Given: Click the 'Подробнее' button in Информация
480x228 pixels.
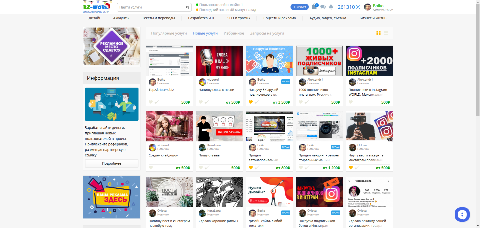Looking at the screenshot, I should coord(111,163).
